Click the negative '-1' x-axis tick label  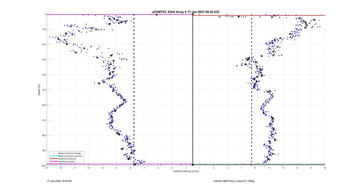(186, 168)
